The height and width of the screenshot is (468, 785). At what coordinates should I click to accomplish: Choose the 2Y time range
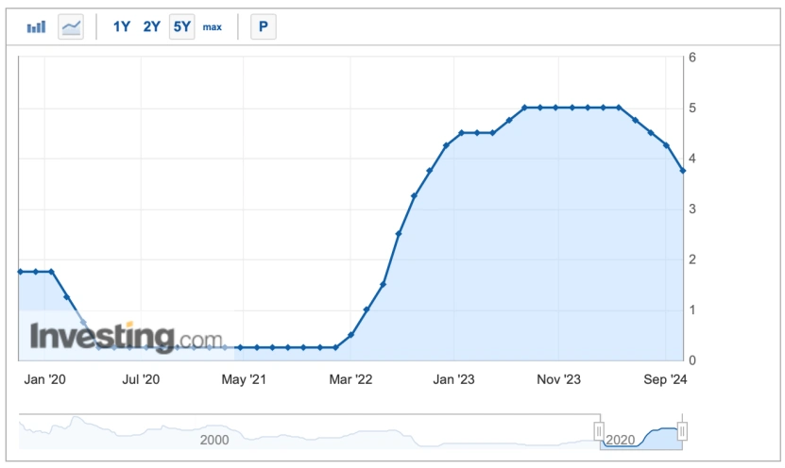coord(151,27)
